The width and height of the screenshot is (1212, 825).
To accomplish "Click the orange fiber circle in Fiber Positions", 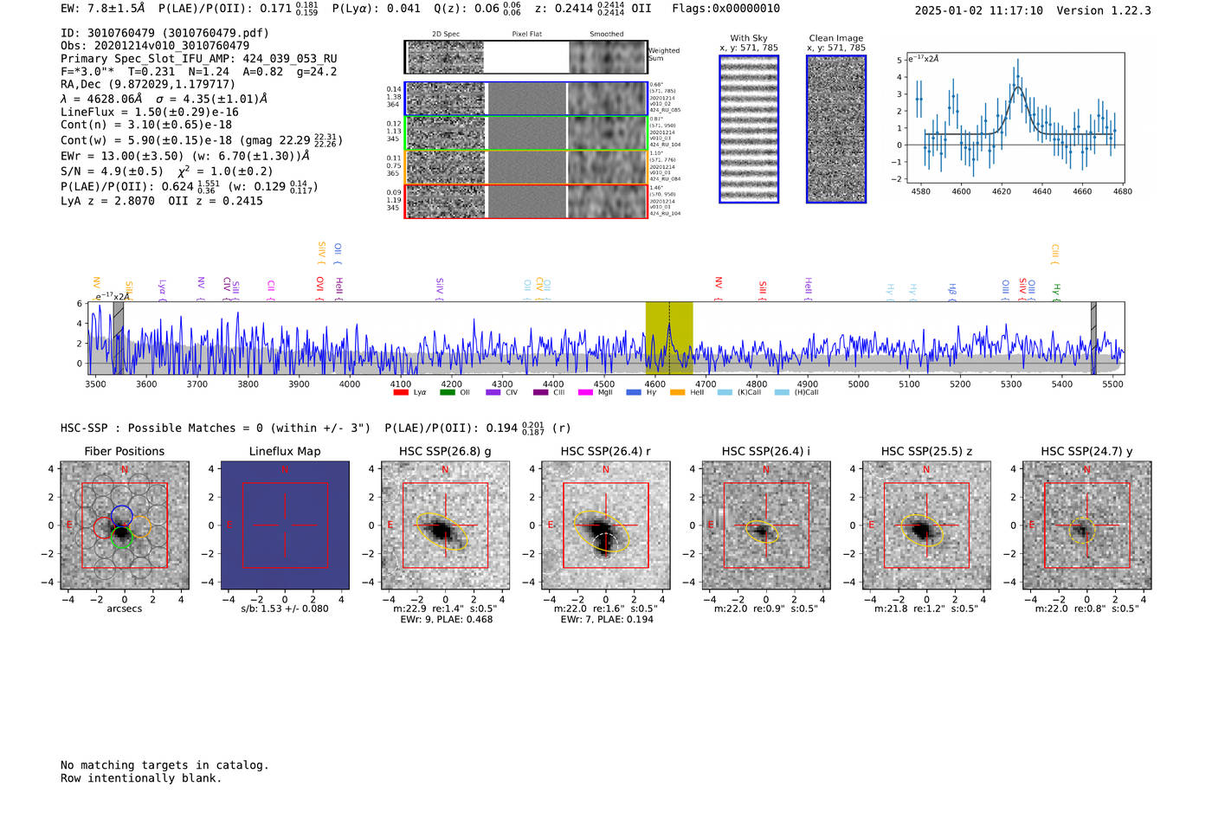I will pyautogui.click(x=139, y=526).
